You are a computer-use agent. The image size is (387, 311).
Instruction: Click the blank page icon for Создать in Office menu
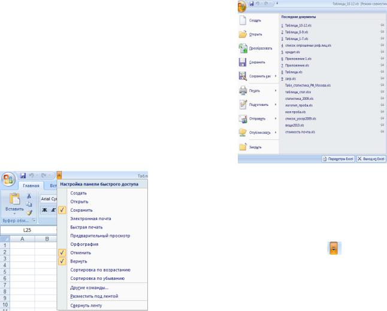(243, 20)
